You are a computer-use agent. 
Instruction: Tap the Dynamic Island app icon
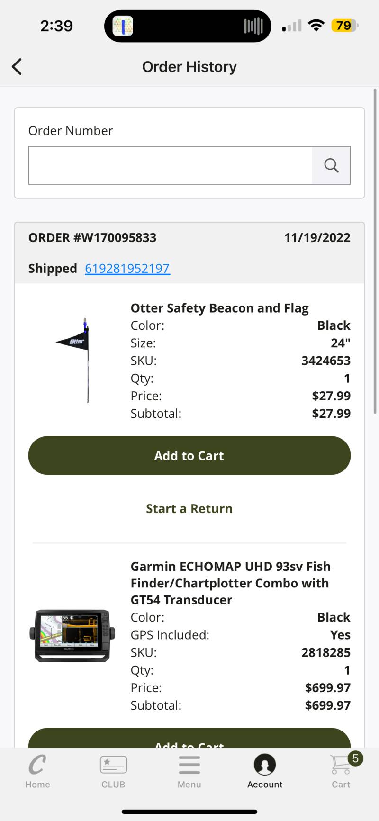click(x=123, y=26)
